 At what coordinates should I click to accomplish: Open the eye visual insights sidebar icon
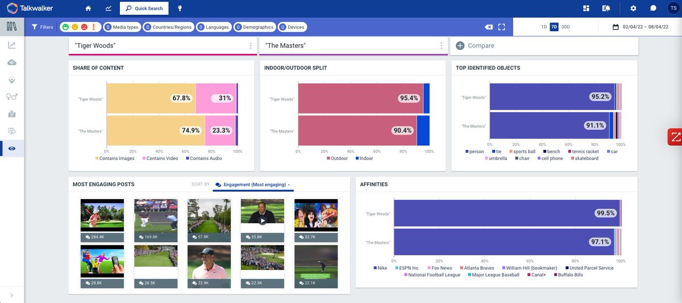pyautogui.click(x=12, y=148)
